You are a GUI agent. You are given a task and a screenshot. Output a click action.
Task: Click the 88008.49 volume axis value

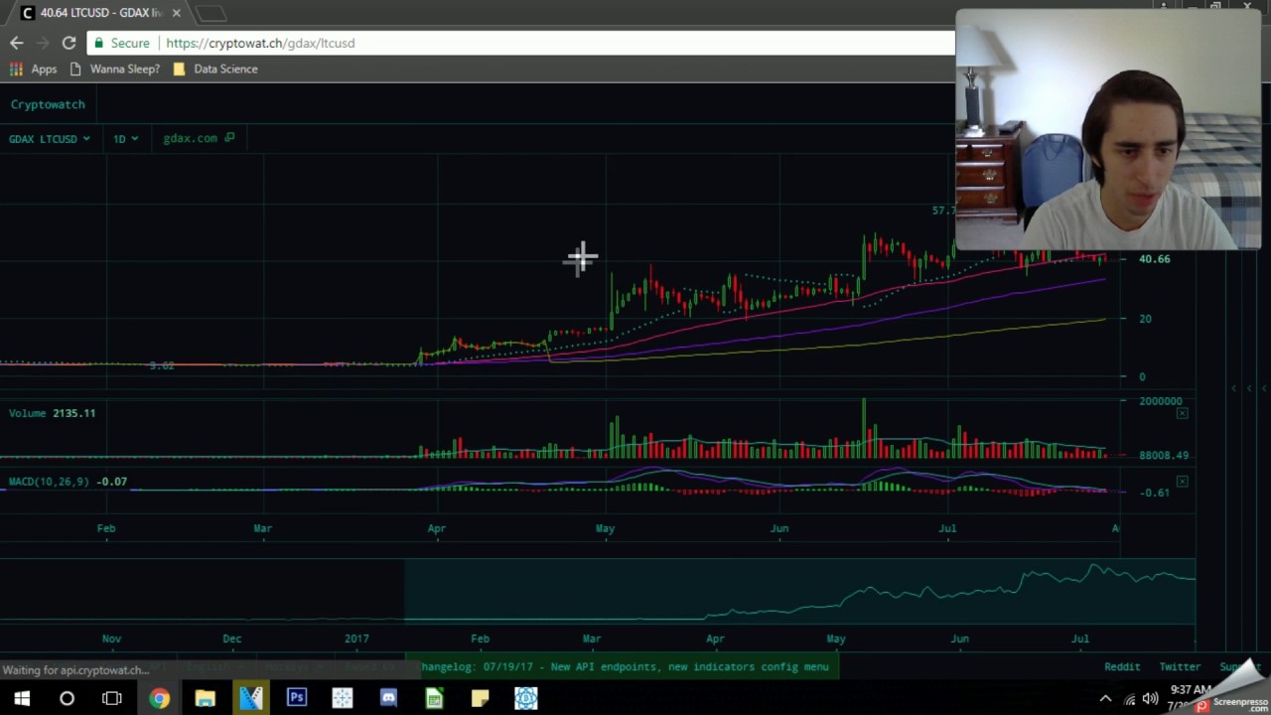pos(1164,455)
